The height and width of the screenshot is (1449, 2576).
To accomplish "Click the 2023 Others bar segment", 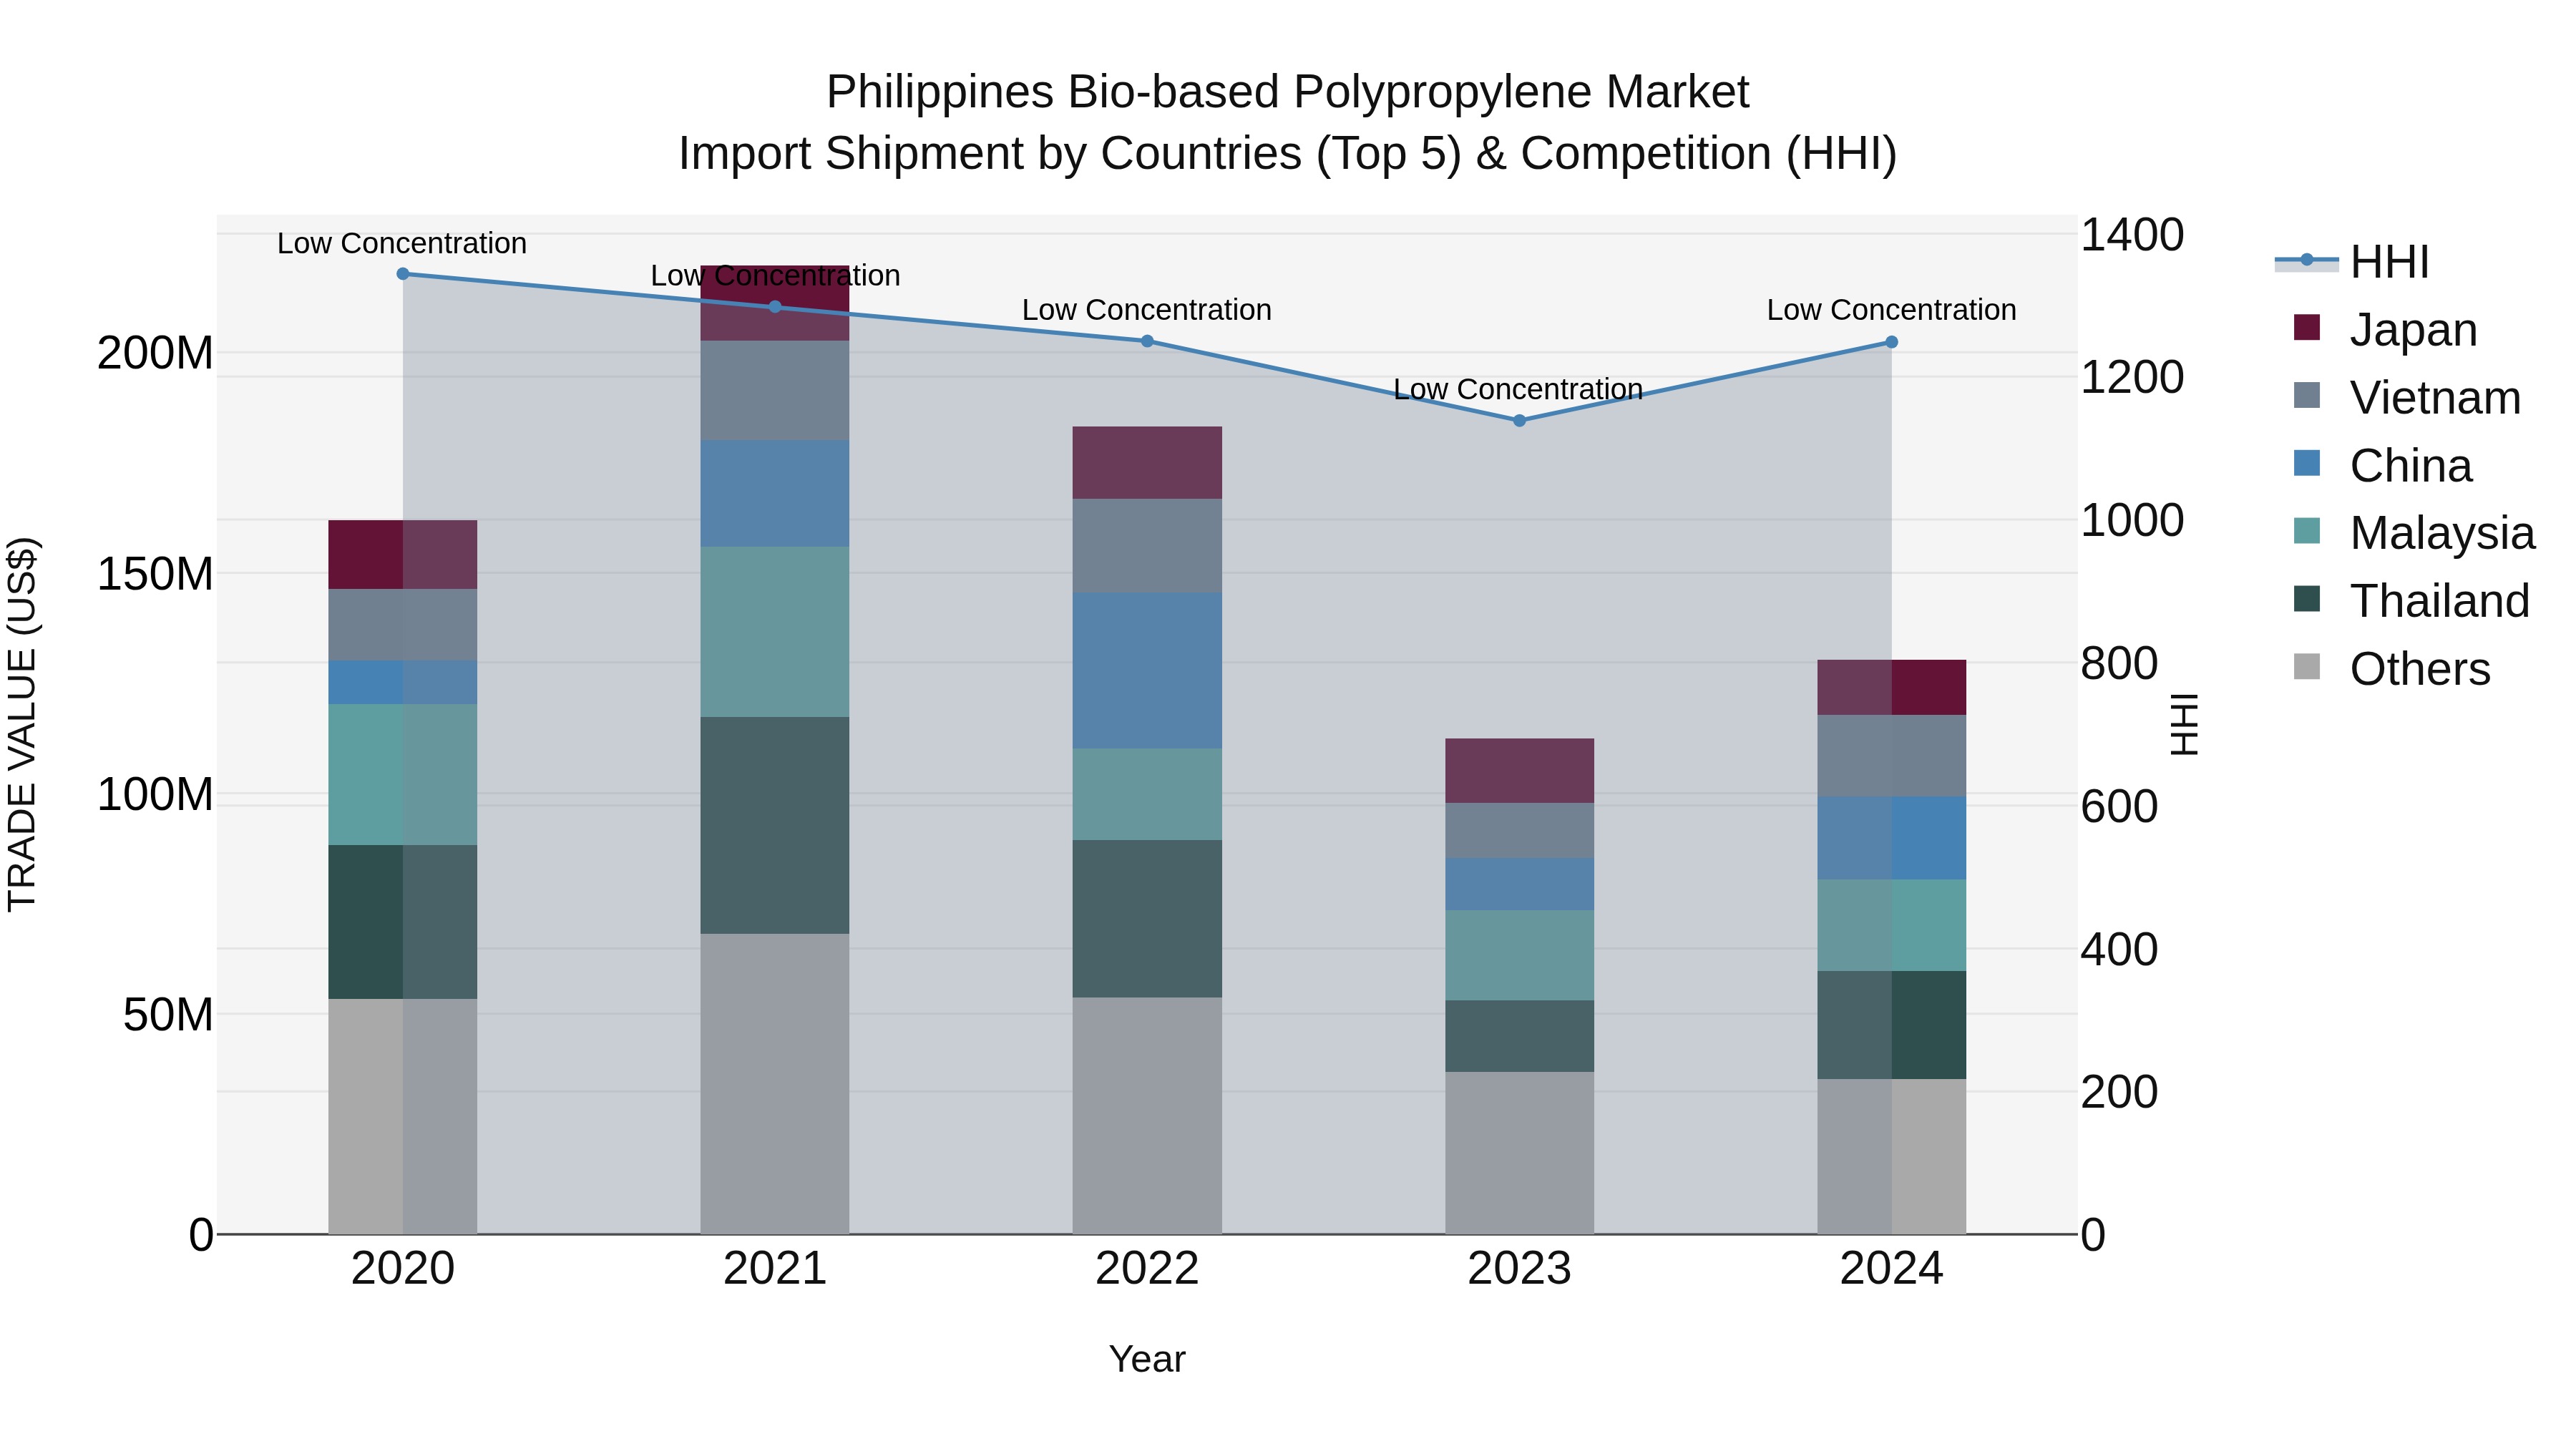I will [x=1519, y=1153].
